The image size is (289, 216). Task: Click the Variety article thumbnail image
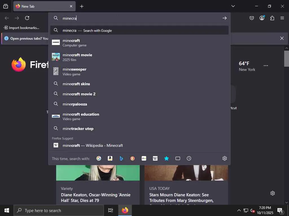tap(98, 173)
